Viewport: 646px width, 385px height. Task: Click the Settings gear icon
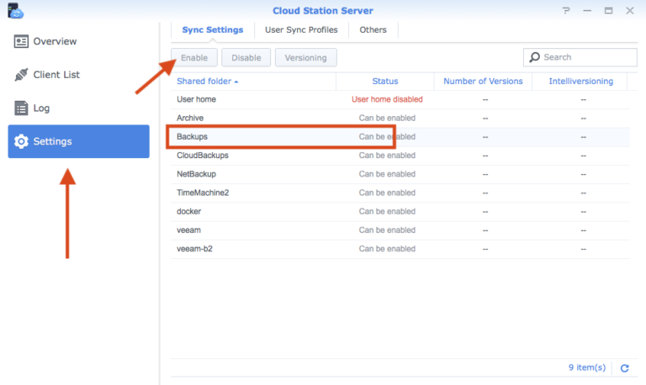coord(21,141)
